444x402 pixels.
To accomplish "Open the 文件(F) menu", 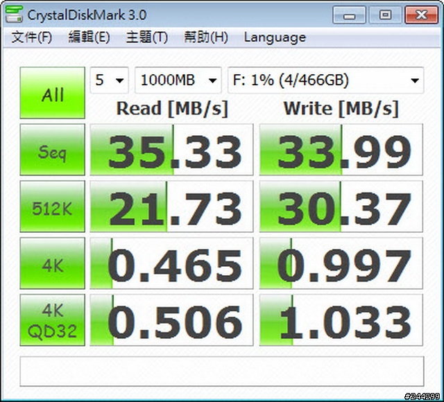I will coord(32,37).
